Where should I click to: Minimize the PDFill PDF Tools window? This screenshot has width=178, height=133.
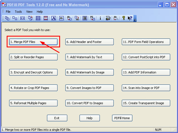[x=160, y=5]
